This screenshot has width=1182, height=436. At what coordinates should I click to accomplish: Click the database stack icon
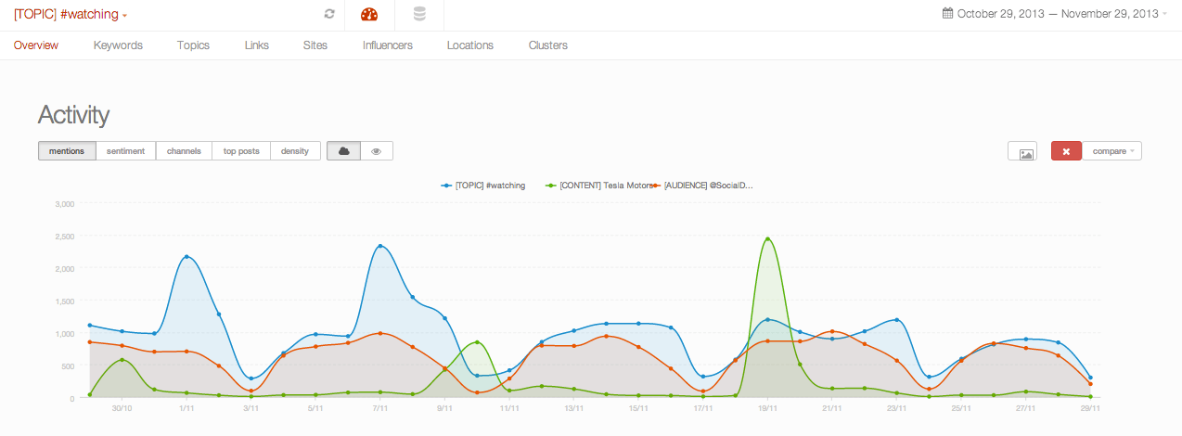(419, 14)
